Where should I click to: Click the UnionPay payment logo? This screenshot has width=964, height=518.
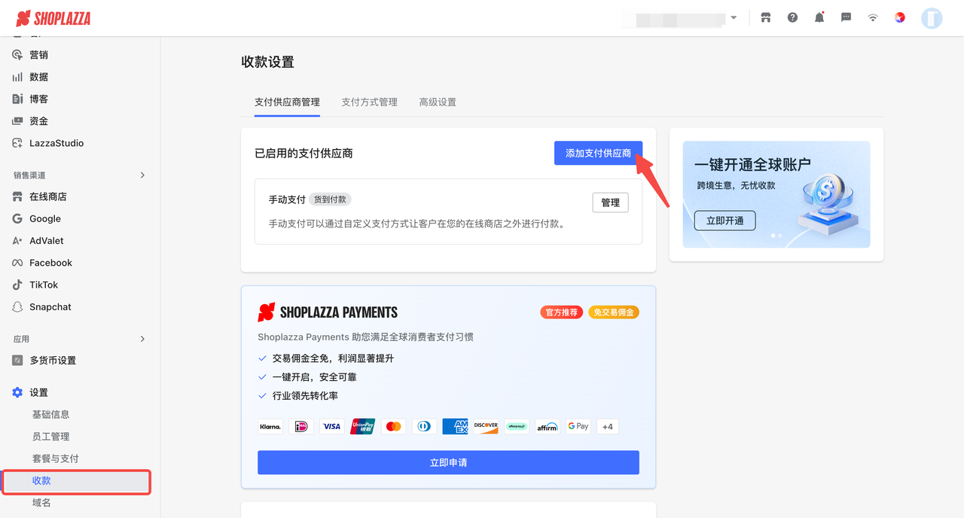[362, 426]
